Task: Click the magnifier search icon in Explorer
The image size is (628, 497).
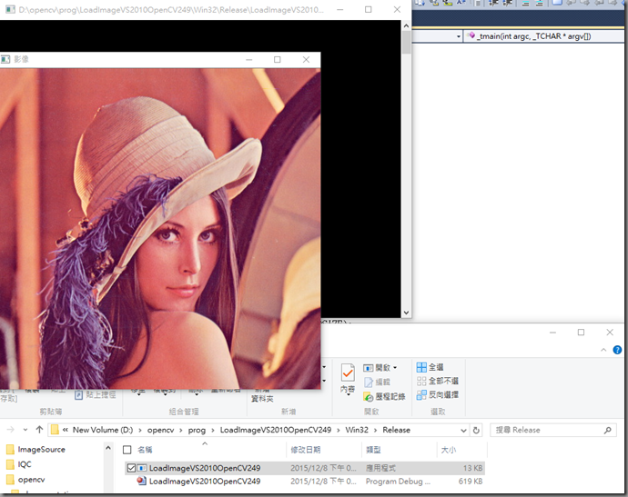Action: 608,431
